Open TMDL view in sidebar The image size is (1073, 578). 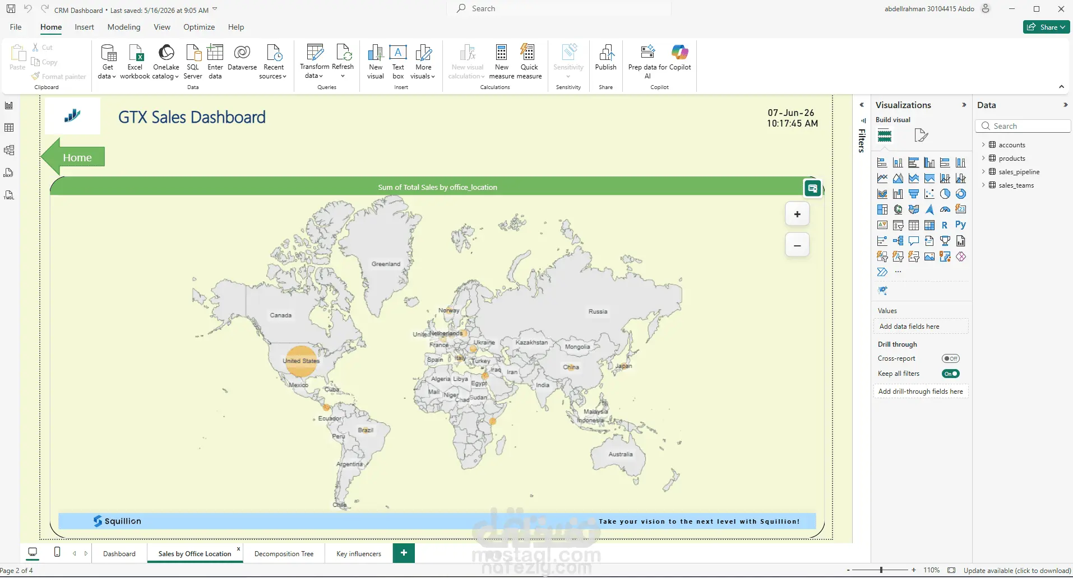[x=9, y=195]
